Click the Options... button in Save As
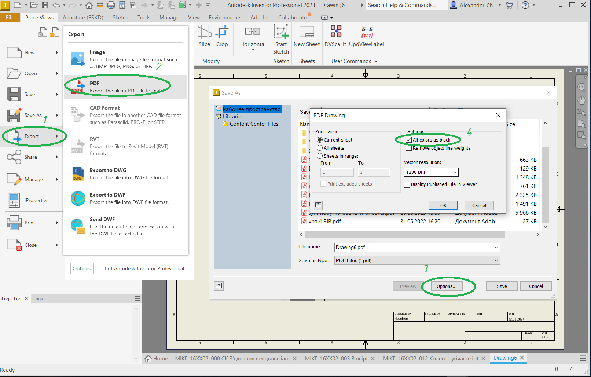Screen dimensions: 591x377 [446, 286]
